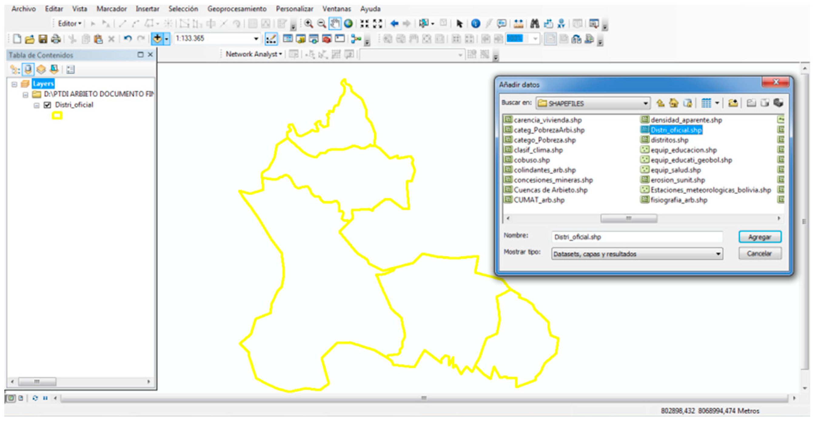Click the Full Extent globe icon
The height and width of the screenshot is (423, 818).
click(x=348, y=23)
